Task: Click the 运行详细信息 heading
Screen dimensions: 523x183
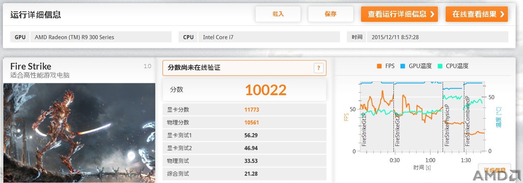Action: point(36,15)
